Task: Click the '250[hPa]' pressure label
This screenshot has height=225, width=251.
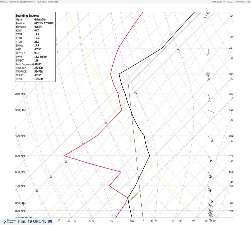Action: pyautogui.click(x=21, y=94)
